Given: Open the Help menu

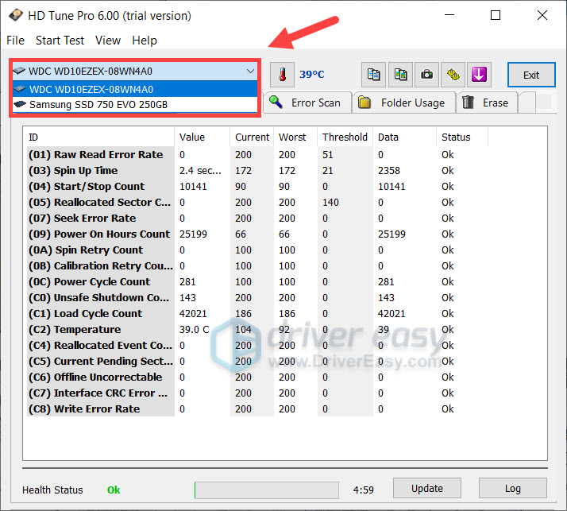Looking at the screenshot, I should [145, 41].
